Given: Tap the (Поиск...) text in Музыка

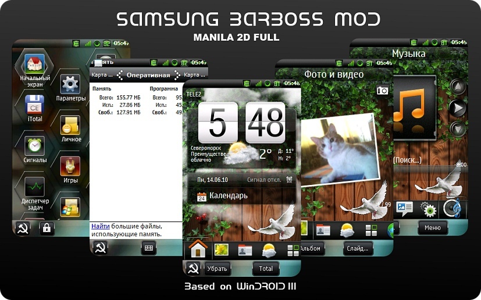Looking at the screenshot, I should click(x=407, y=160).
